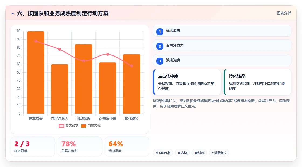Click the text 关键按钮、链接和互动区域的点击聚合程度
Screen dimensions: 302x167
[186, 86]
